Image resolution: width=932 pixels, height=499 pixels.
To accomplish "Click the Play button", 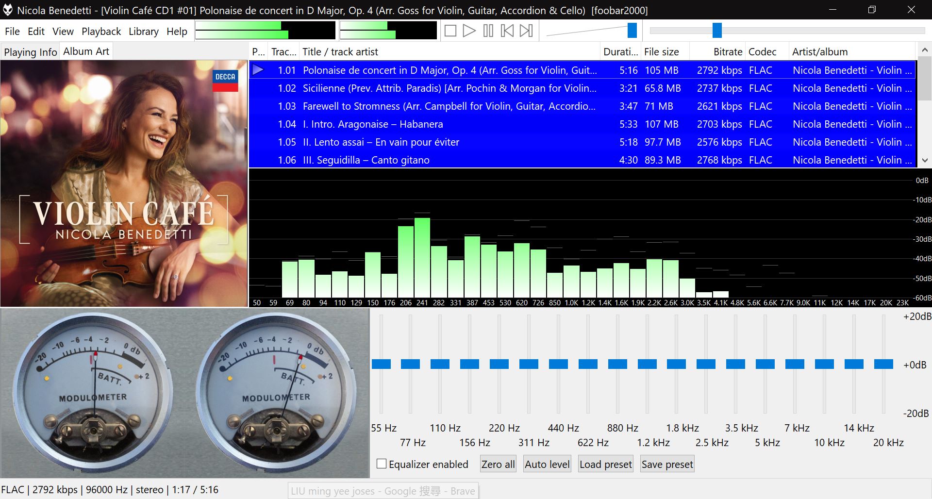I will [469, 31].
